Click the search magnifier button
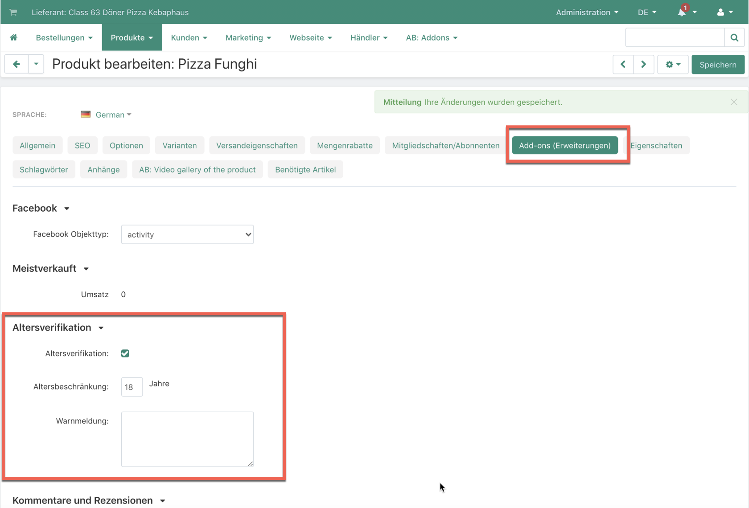 click(x=734, y=37)
